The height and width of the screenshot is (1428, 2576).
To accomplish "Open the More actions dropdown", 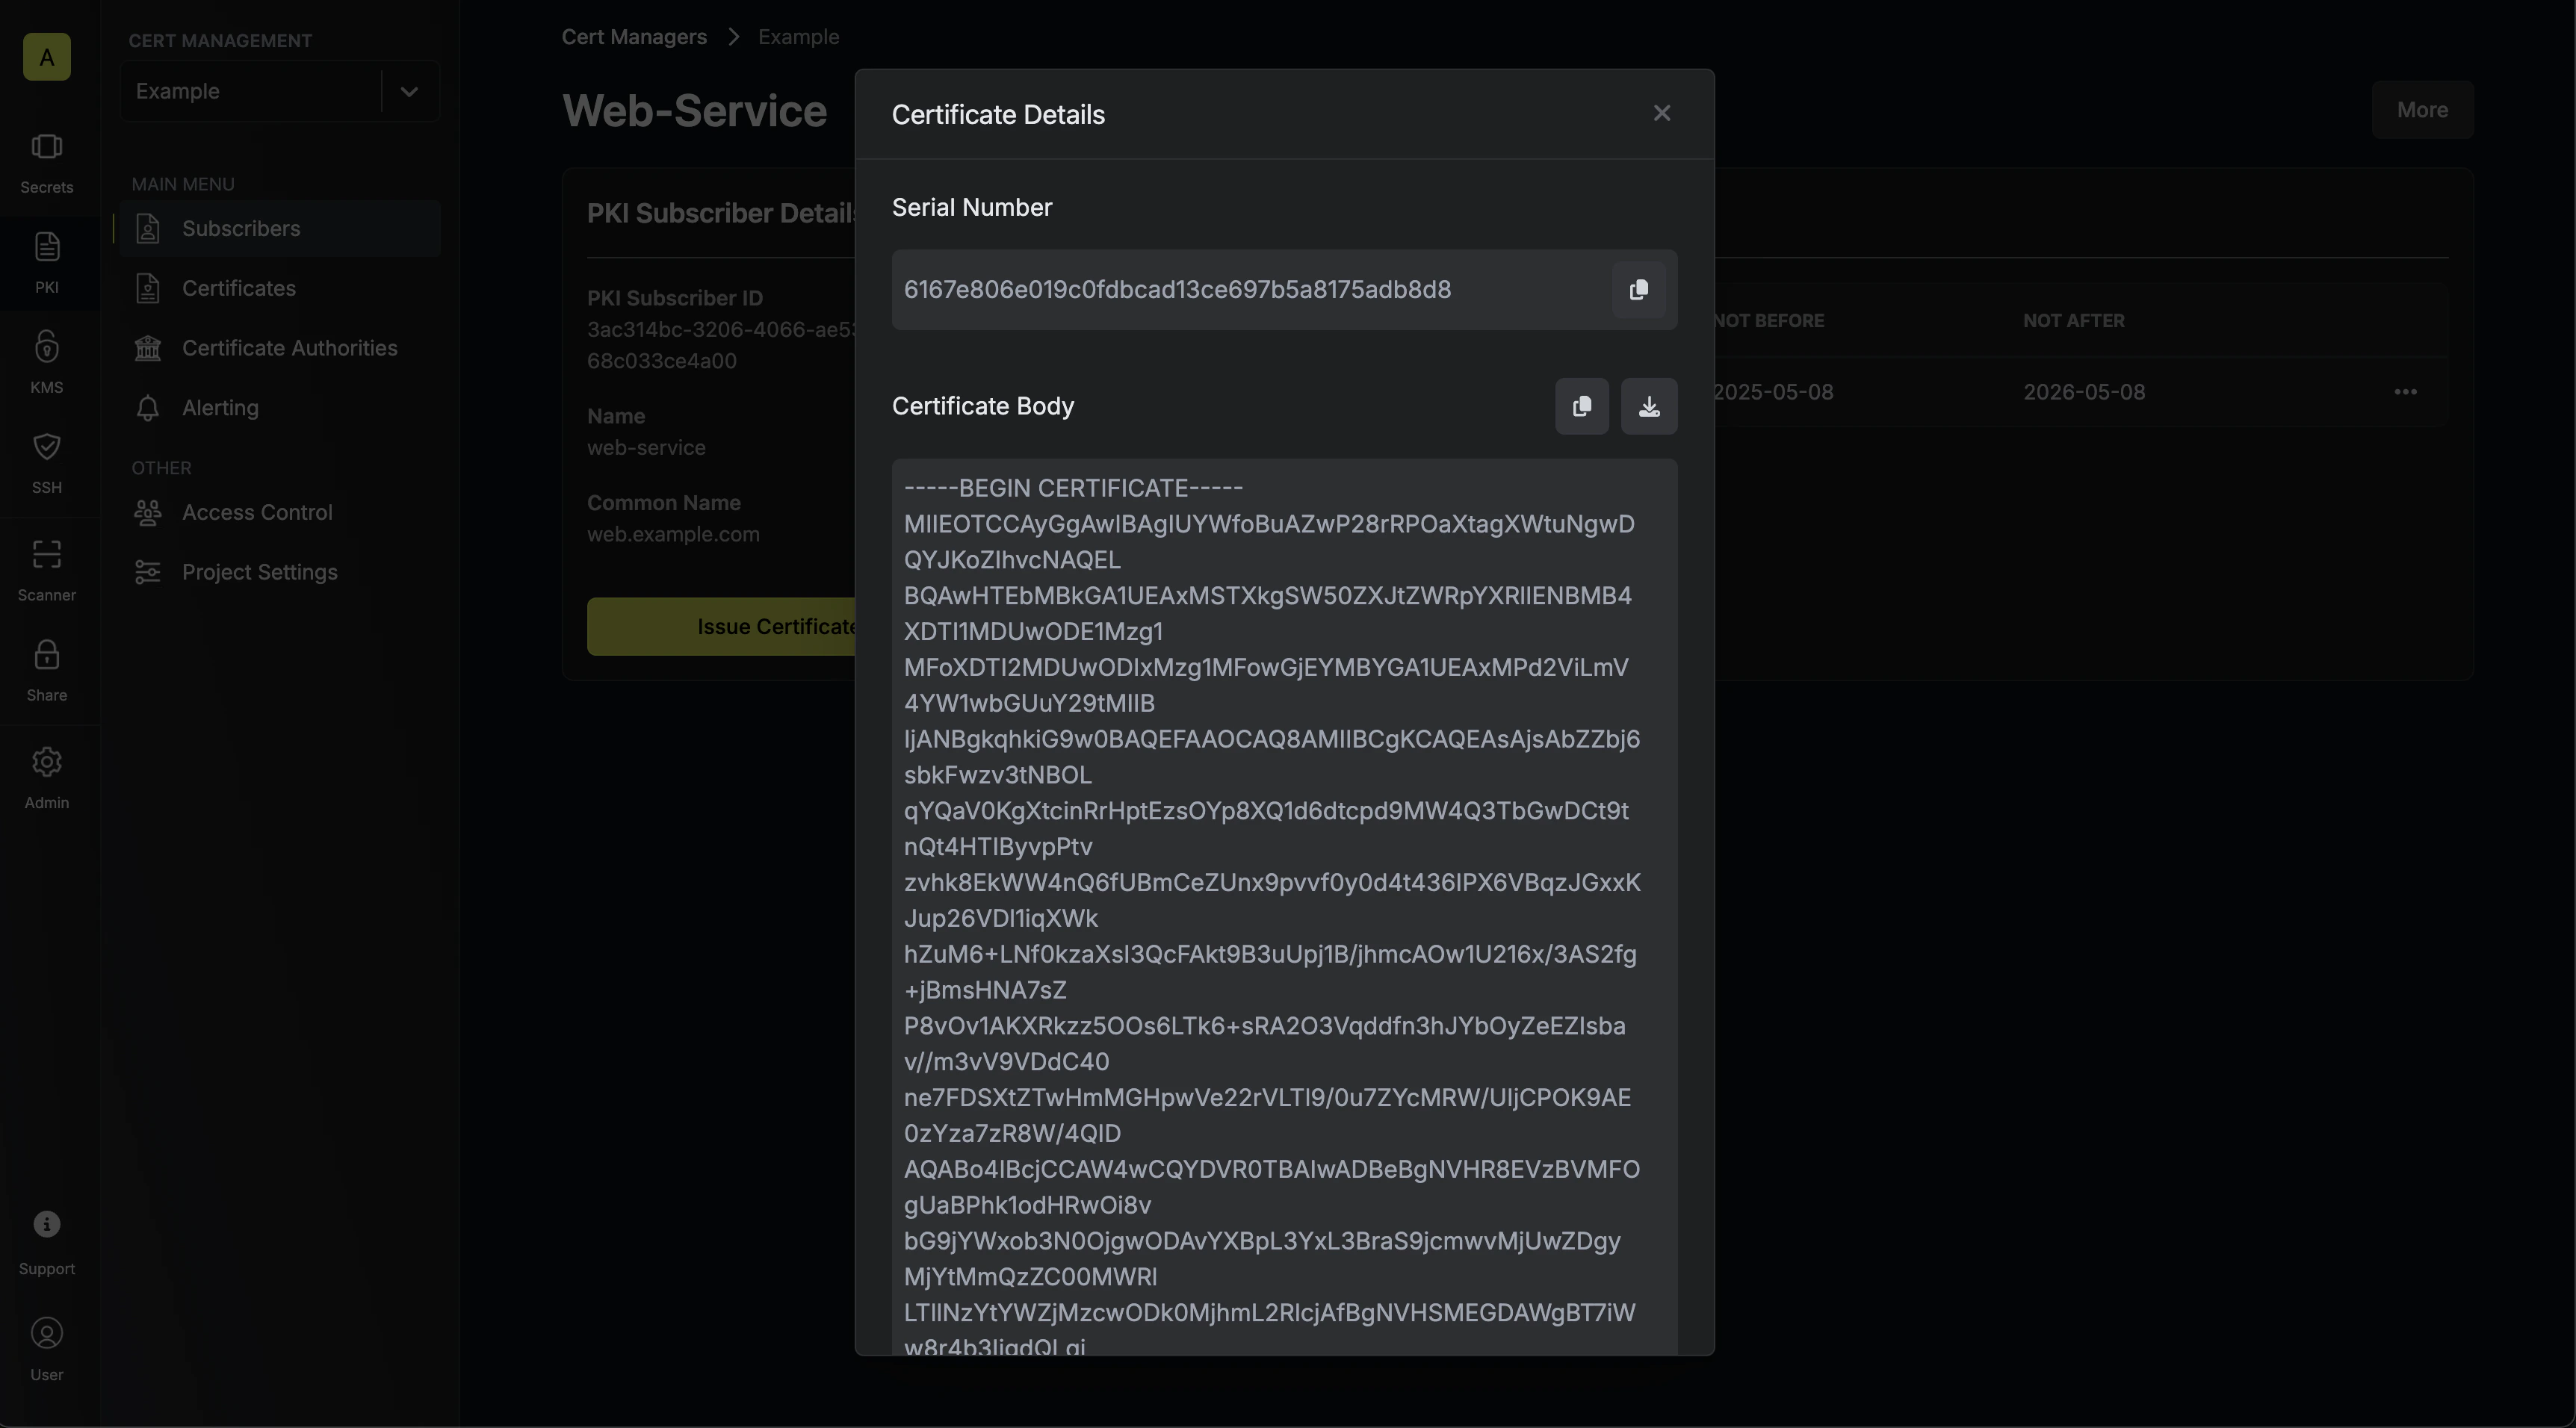I will click(x=2422, y=110).
